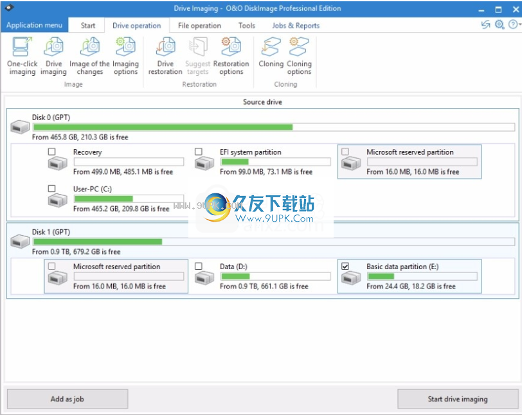Click Suggest targets icon
Screen dimensions: 522x415
198,47
